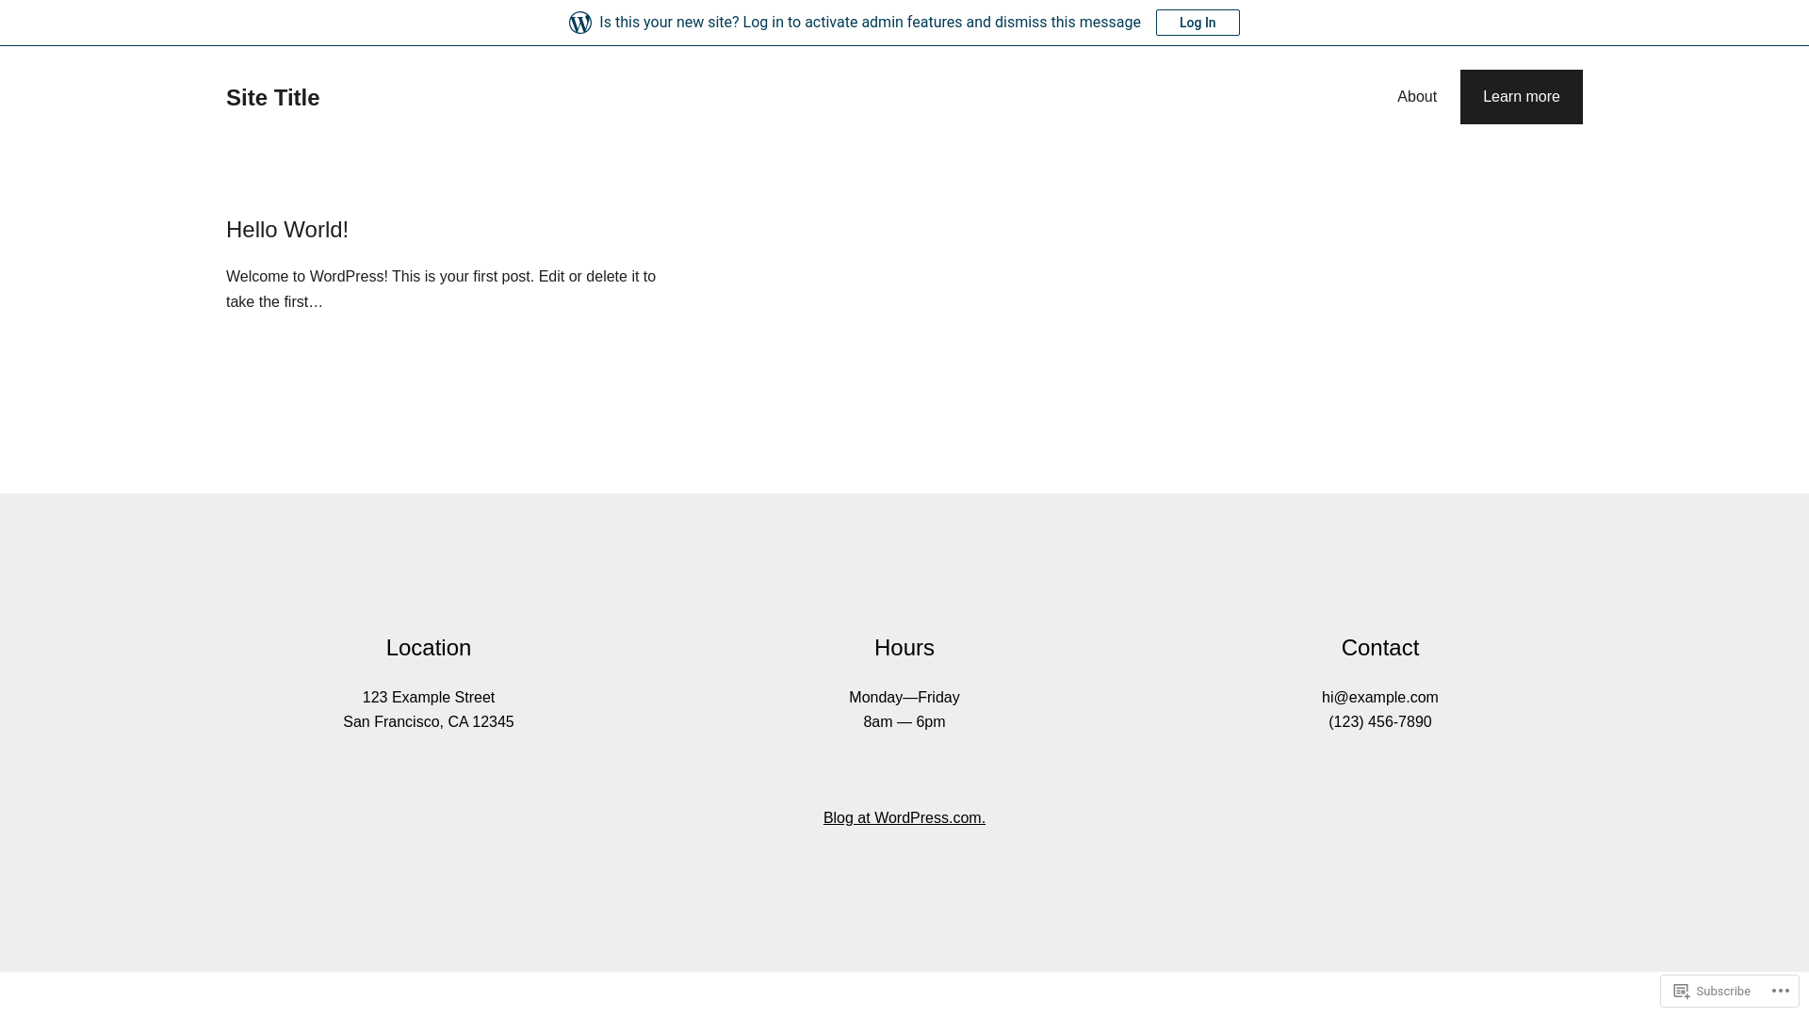The height and width of the screenshot is (1017, 1809).
Task: Open the About menu item
Action: (1416, 97)
